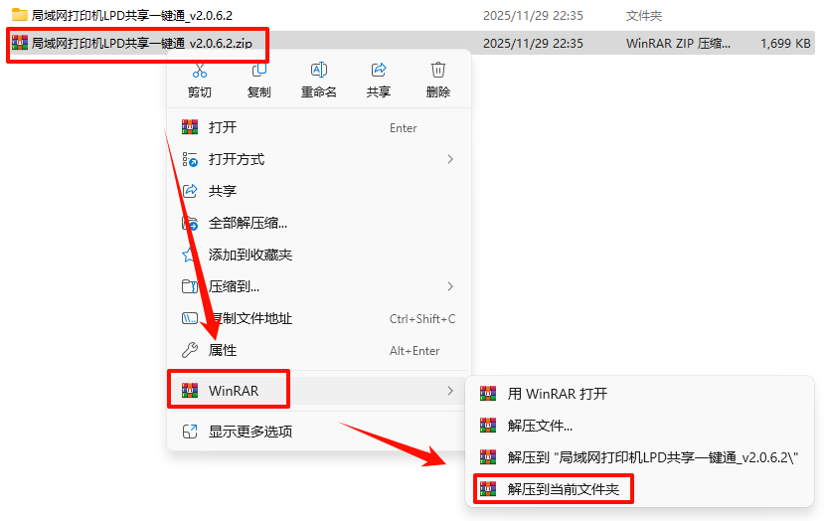826x521 pixels.
Task: Click the Copy icon in context menu
Action: (259, 70)
